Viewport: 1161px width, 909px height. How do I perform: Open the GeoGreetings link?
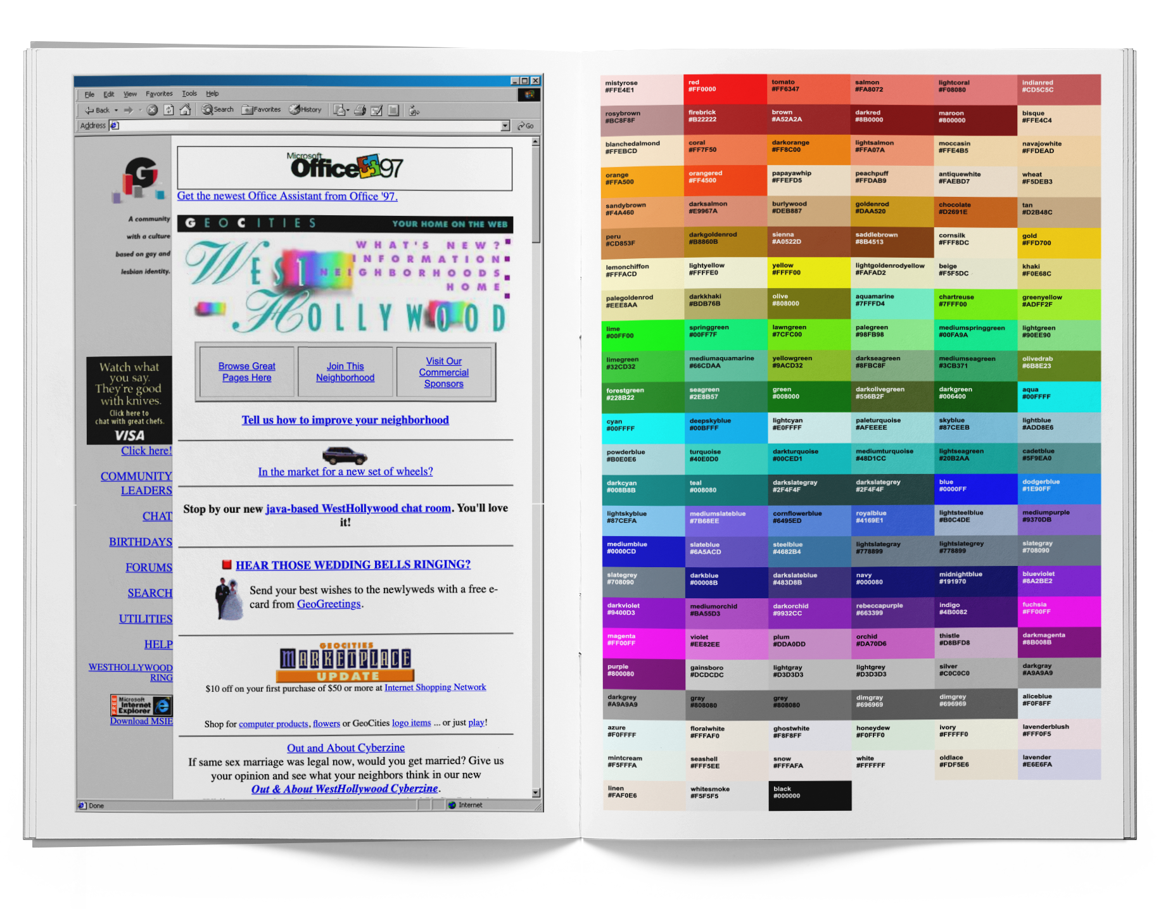click(x=329, y=604)
